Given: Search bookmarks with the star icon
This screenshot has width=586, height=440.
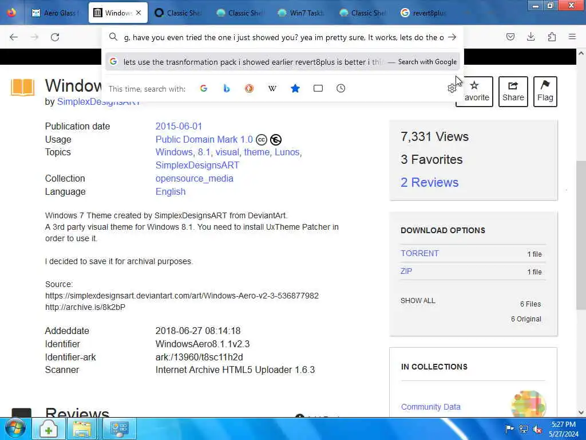Looking at the screenshot, I should pos(295,88).
